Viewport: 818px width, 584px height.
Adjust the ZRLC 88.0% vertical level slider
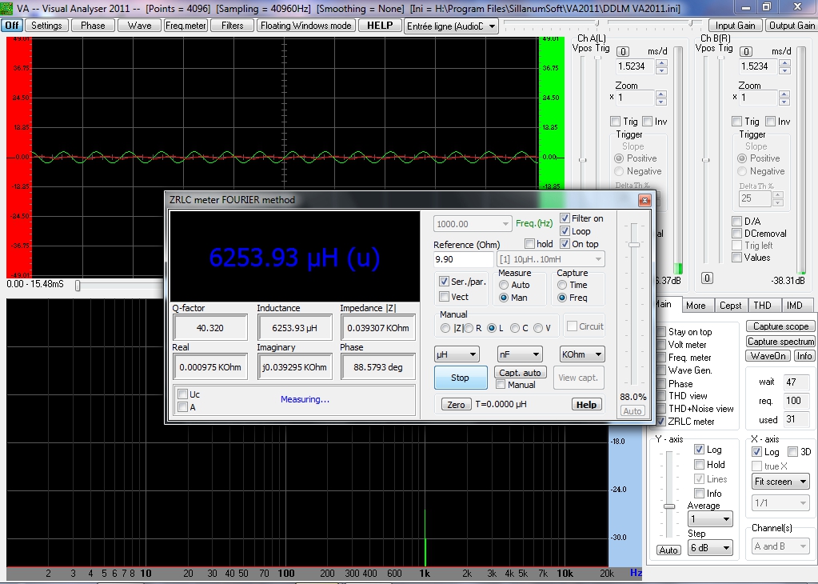(x=634, y=245)
